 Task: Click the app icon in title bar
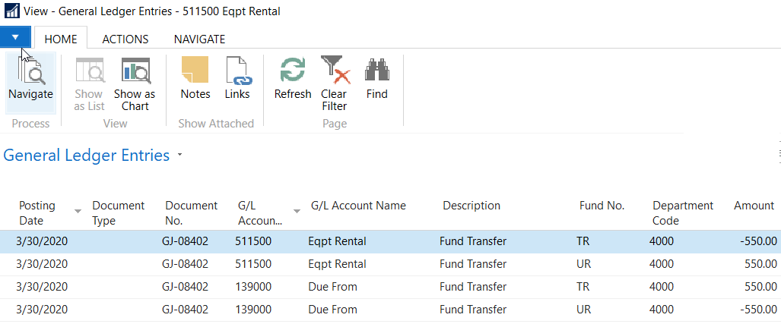pos(11,12)
